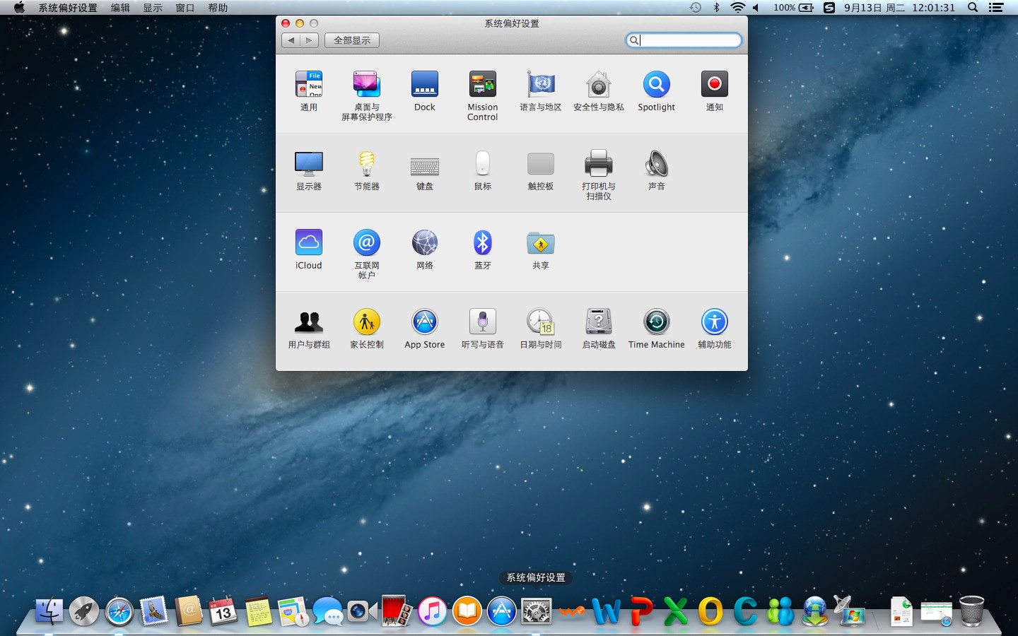Screen dimensions: 1018x636
Task: Click the 100% battery status indicator
Action: tap(793, 8)
